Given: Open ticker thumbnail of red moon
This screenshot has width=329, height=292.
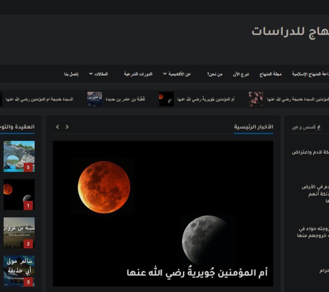Looking at the screenshot, I should (x=166, y=99).
